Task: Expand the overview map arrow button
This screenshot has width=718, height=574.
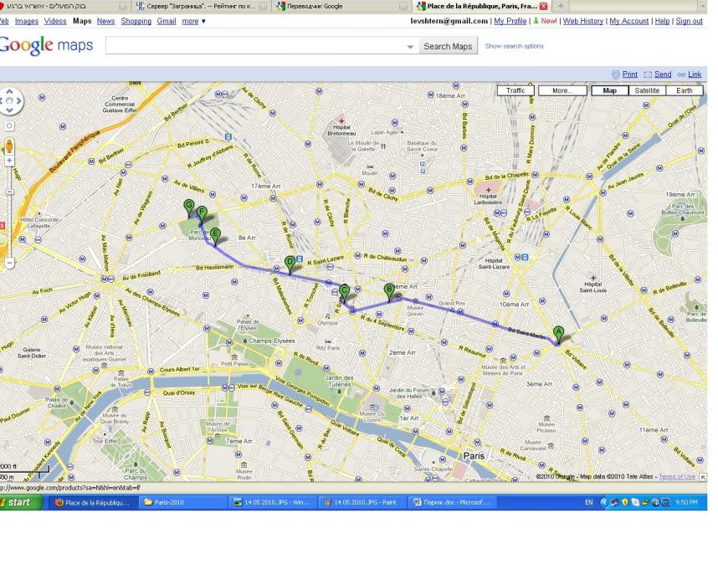Action: (703, 477)
